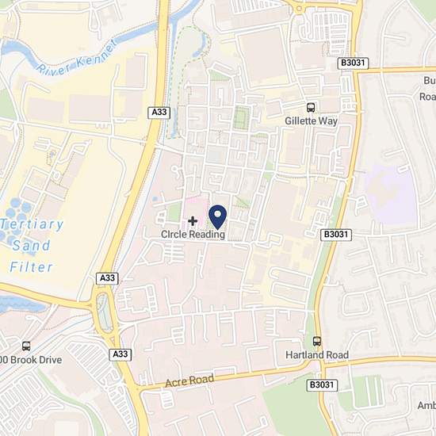Click the Tertiary Sand Filter label
436x436 pixels.
click(32, 246)
